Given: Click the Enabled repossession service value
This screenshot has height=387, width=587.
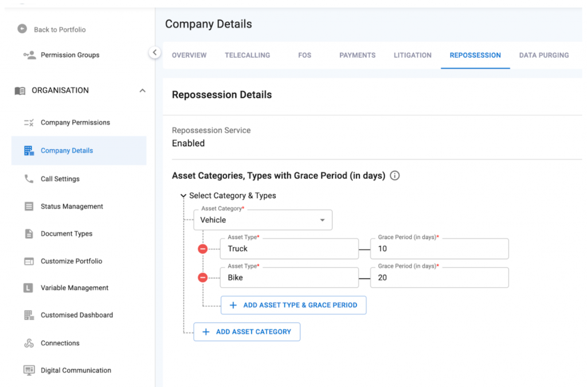Looking at the screenshot, I should click(x=188, y=143).
